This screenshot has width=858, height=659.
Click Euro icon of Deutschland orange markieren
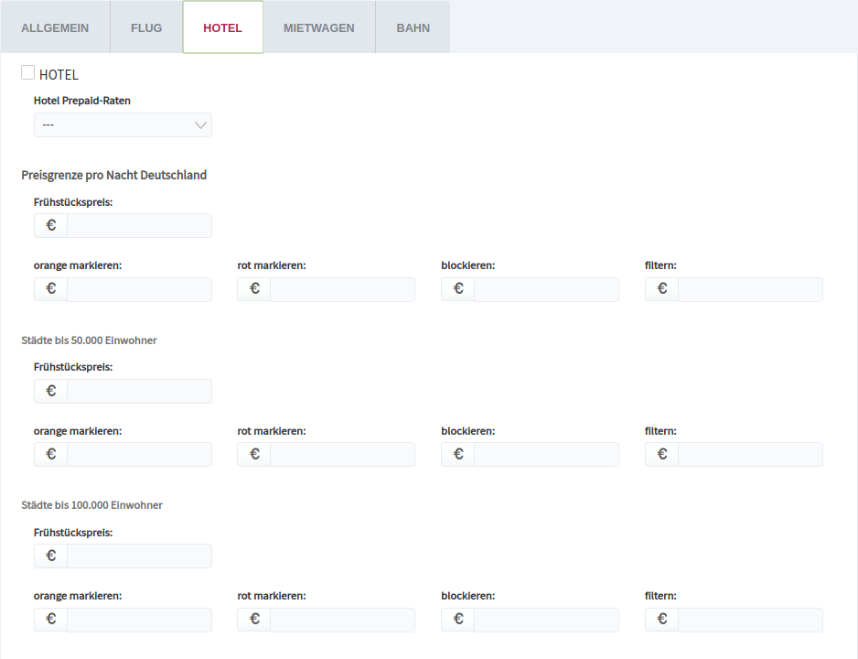51,289
